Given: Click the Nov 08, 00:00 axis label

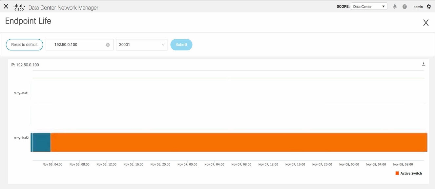Looking at the screenshot, I should (x=349, y=164).
